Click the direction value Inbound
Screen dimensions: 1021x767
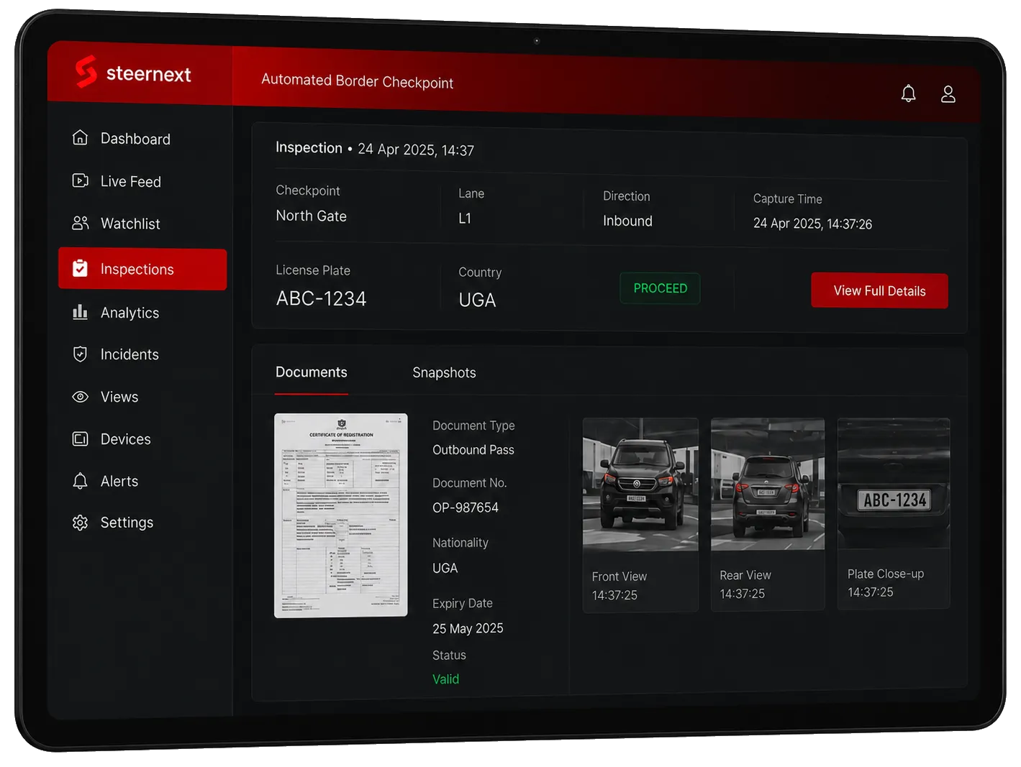tap(627, 221)
